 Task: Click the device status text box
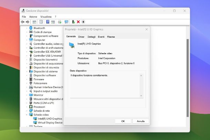coord(106,86)
